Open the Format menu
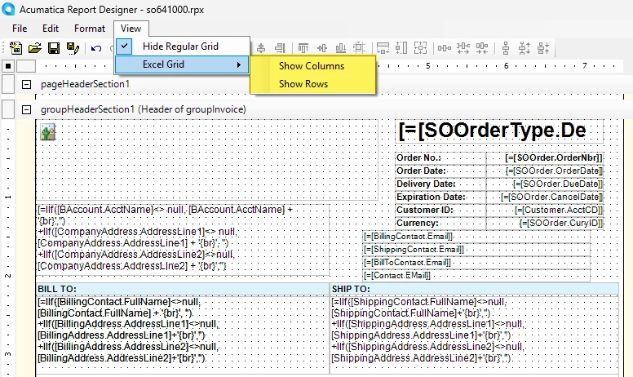The image size is (633, 377). point(90,29)
